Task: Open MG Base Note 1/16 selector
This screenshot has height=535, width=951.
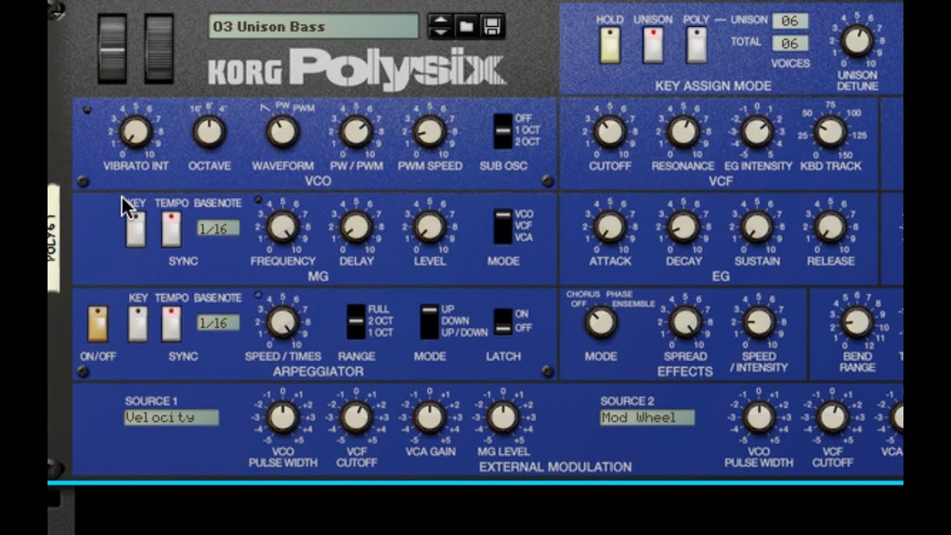Action: point(218,228)
